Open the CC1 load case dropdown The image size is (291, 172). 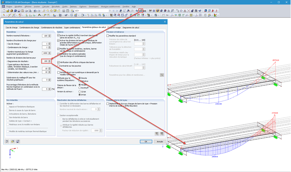click(x=110, y=11)
